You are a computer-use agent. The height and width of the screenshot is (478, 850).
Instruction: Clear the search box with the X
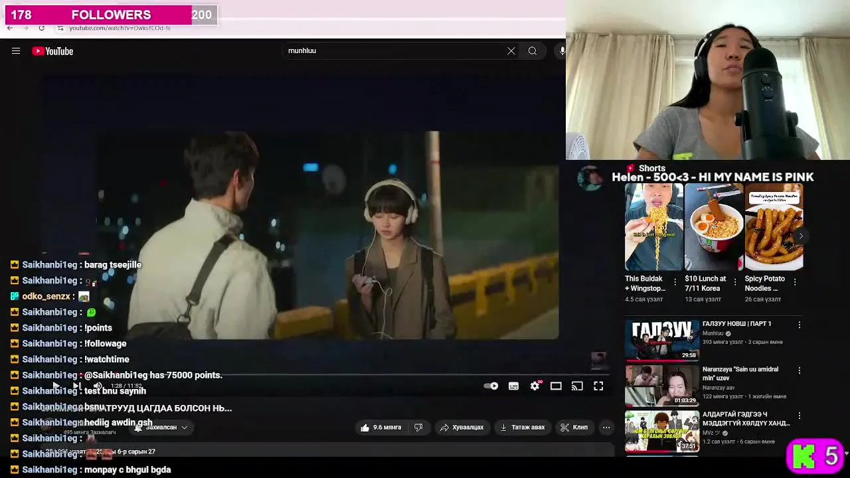tap(511, 51)
